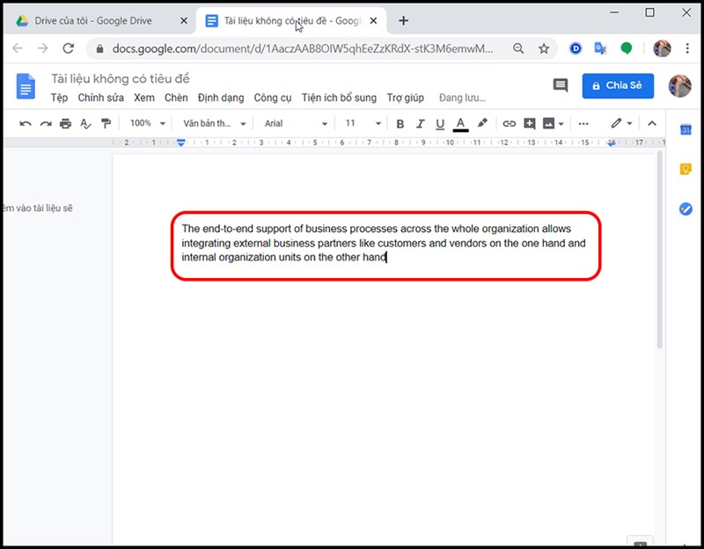
Task: Open the Arial font dropdown
Action: 296,123
